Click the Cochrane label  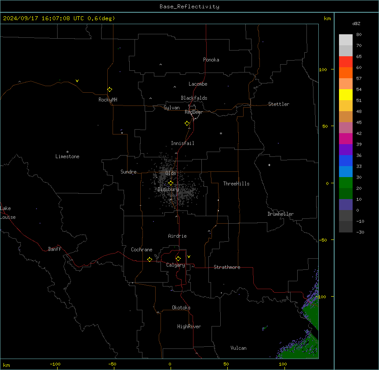(142, 250)
